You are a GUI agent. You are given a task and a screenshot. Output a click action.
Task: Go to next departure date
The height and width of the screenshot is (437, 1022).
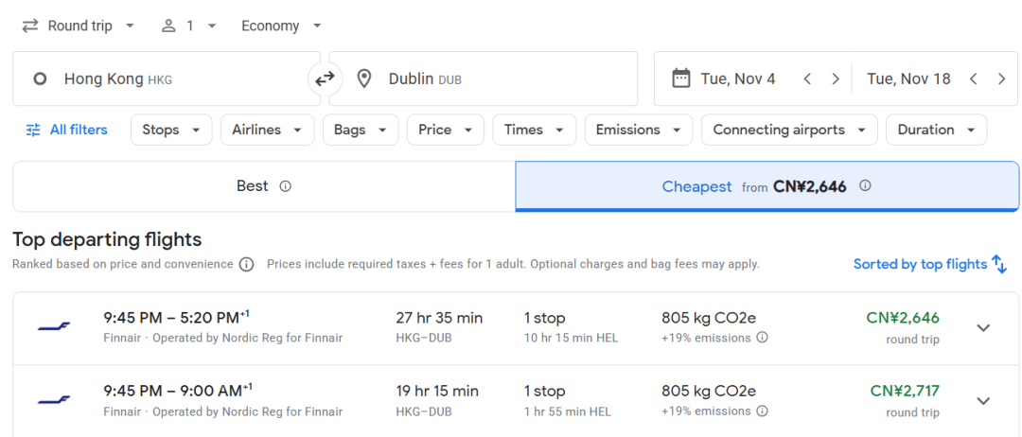836,79
